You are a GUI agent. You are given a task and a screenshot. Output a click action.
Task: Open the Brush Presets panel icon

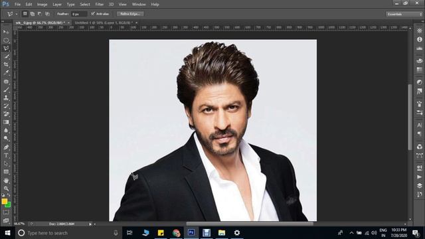click(419, 112)
